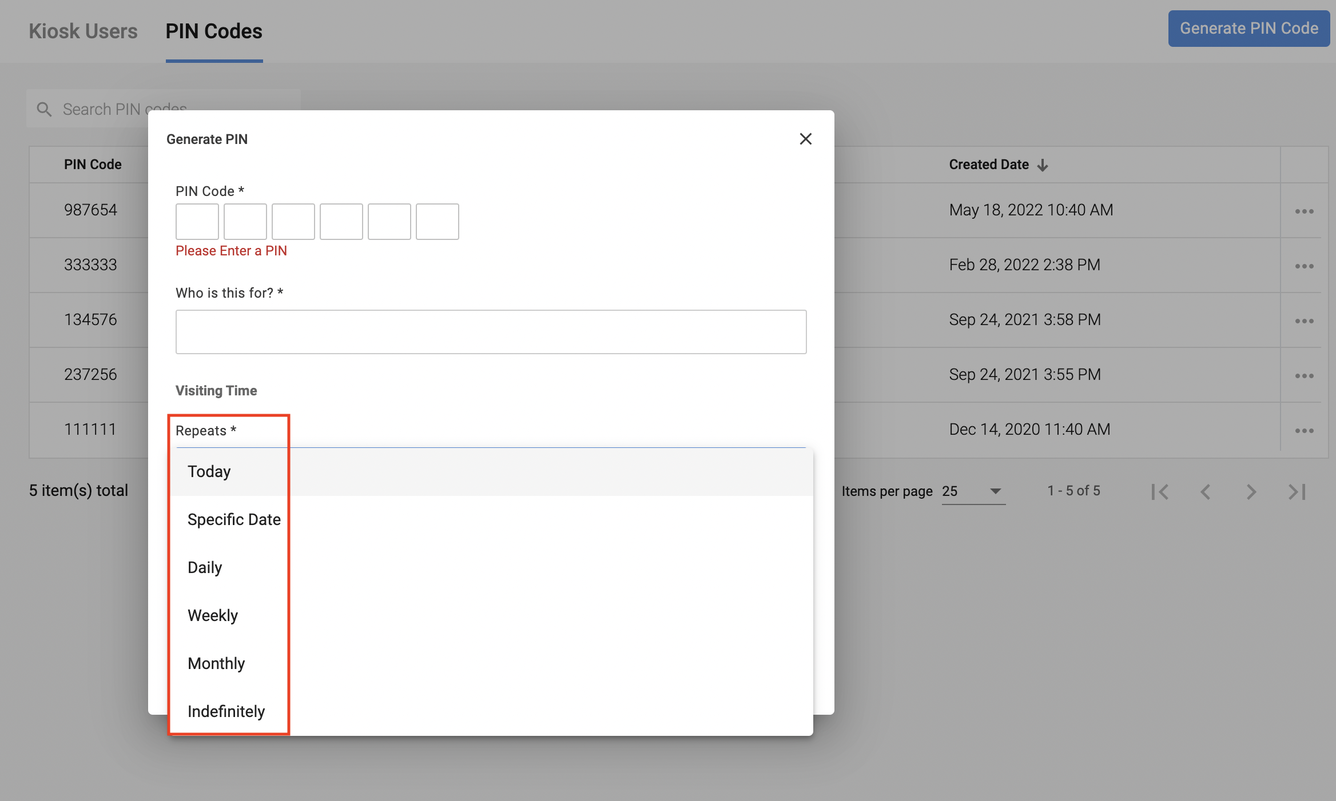Go to first page
This screenshot has width=1336, height=801.
click(x=1160, y=492)
